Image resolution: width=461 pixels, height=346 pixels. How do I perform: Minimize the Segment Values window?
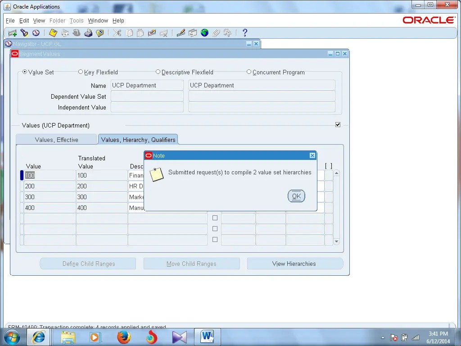[330, 54]
